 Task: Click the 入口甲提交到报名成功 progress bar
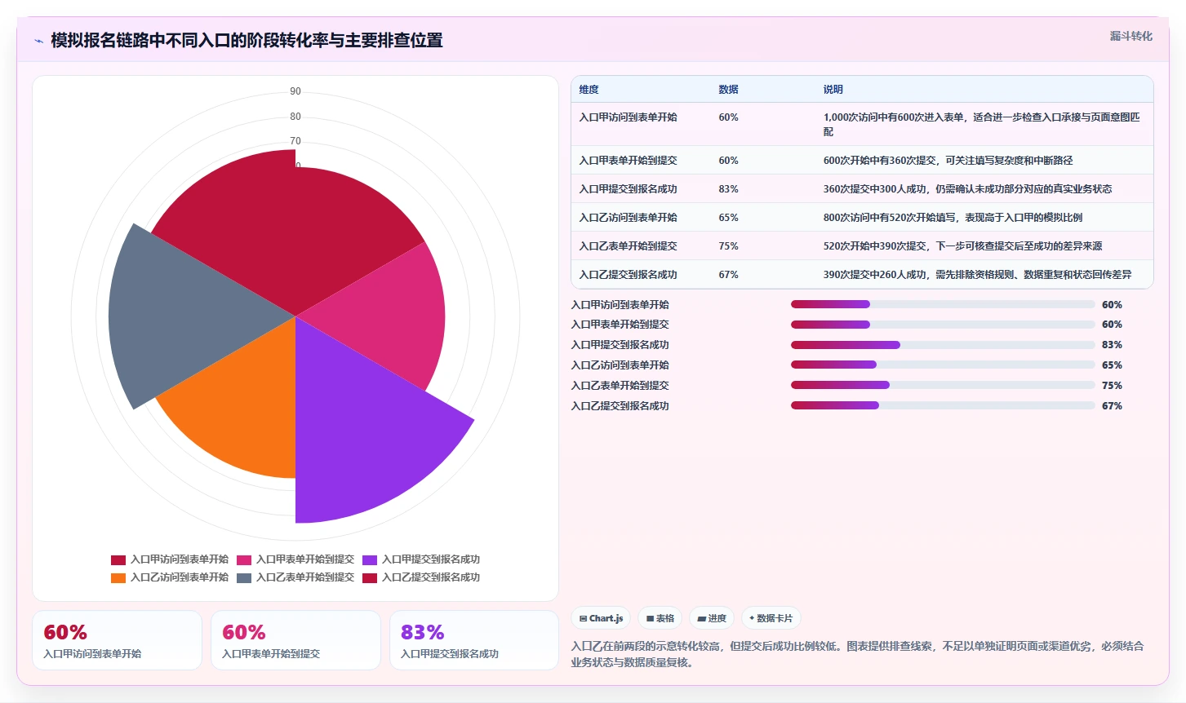pyautogui.click(x=943, y=345)
